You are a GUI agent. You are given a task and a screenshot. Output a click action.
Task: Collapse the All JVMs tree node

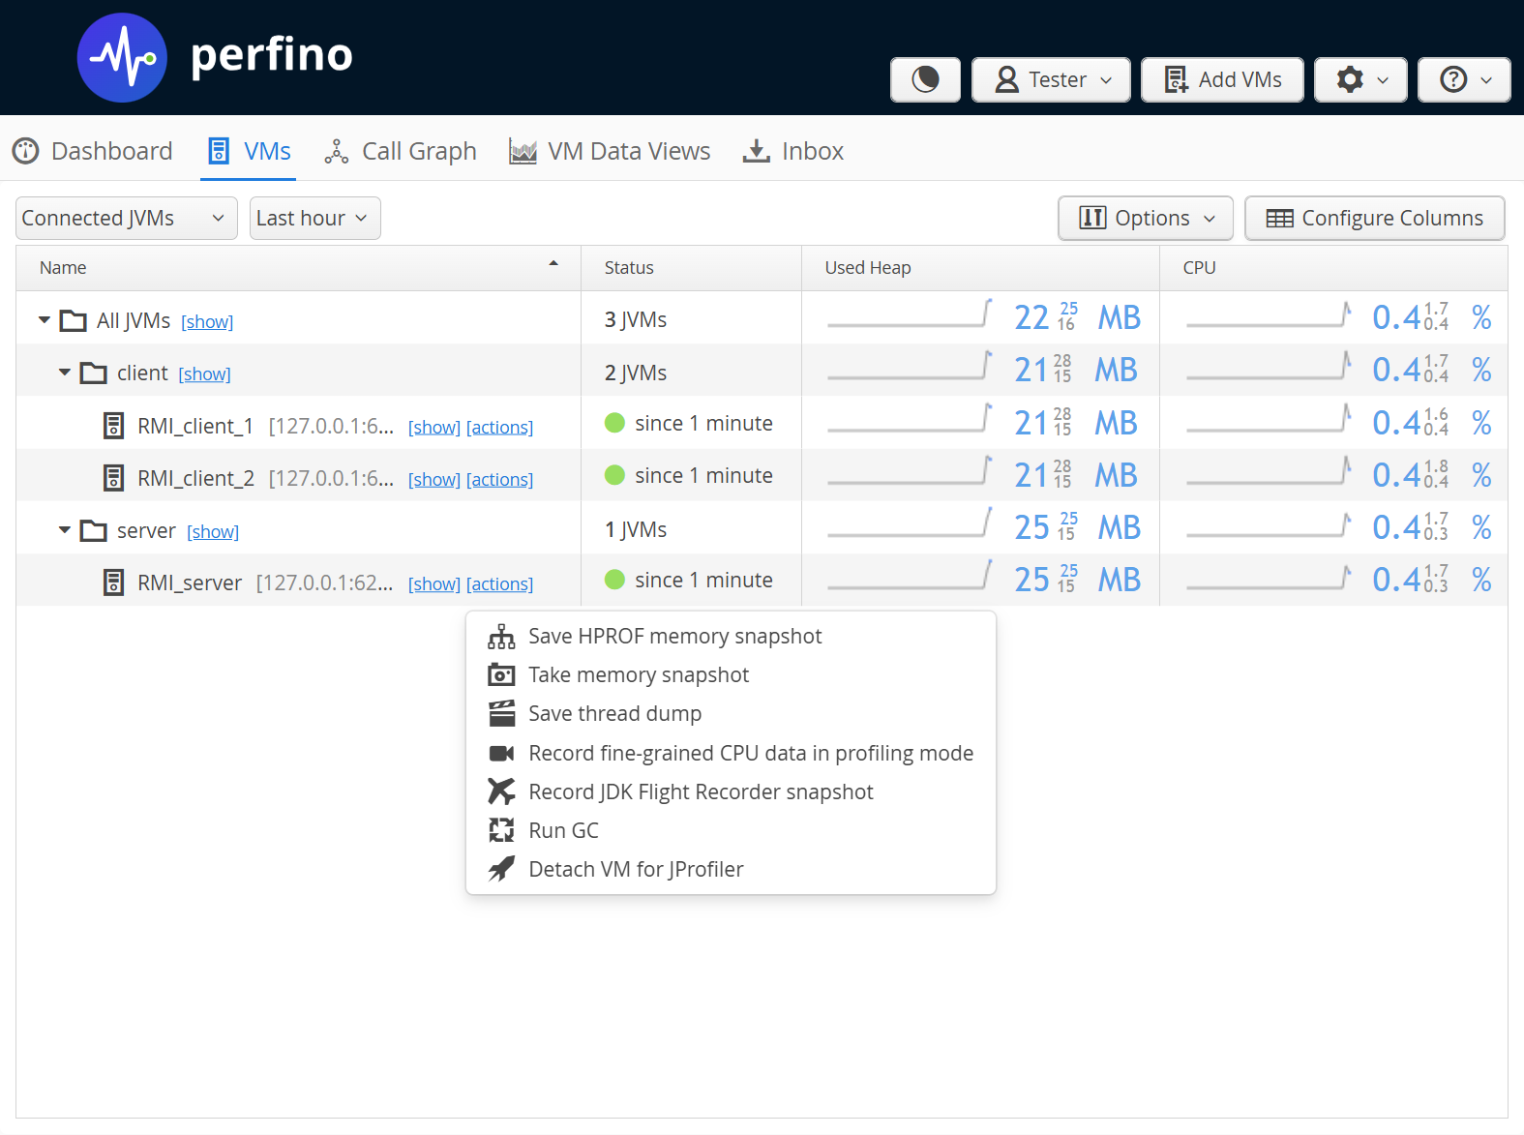click(45, 319)
